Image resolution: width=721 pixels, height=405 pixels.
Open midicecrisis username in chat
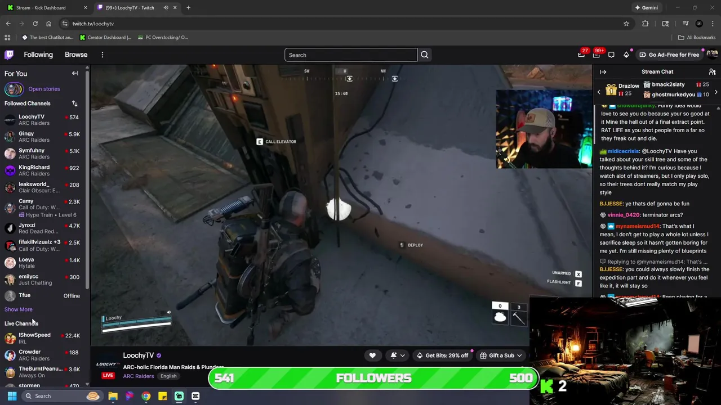(x=623, y=151)
